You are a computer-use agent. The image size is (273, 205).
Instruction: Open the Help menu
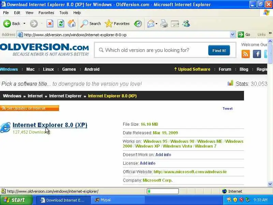[x=77, y=13]
